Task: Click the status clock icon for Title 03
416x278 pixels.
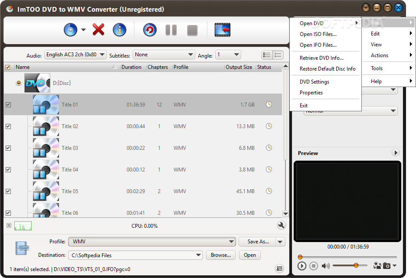Action: (269, 148)
